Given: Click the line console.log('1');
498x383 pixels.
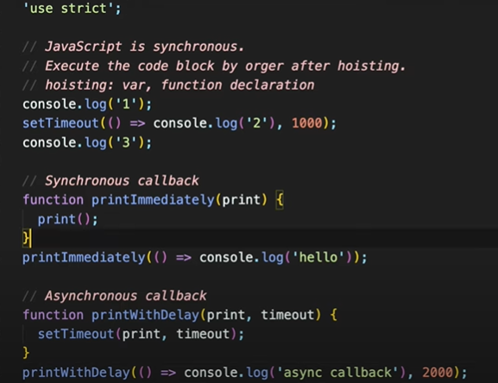Looking at the screenshot, I should [x=87, y=104].
